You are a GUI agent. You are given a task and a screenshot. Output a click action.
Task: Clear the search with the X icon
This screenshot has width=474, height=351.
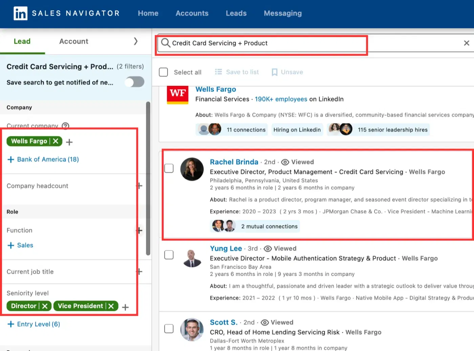coord(467,43)
